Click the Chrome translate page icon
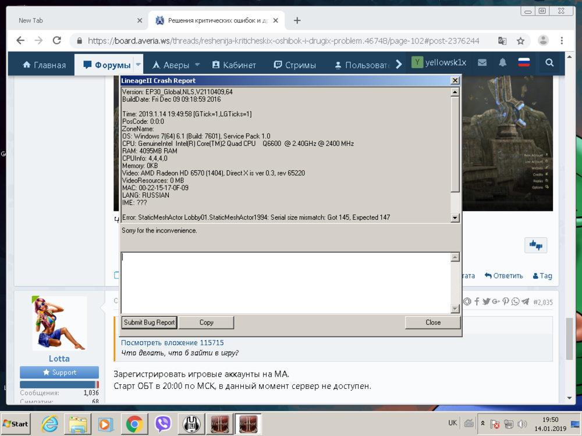This screenshot has height=436, width=582. tap(502, 41)
